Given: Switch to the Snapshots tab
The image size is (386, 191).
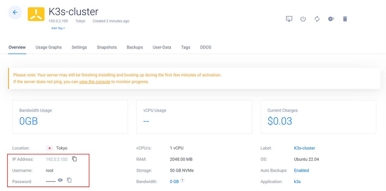Looking at the screenshot, I should tap(107, 47).
